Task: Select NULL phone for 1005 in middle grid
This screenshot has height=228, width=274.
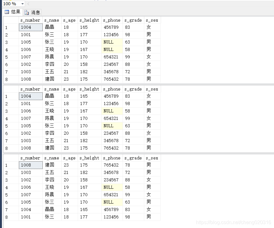Action: (112, 126)
